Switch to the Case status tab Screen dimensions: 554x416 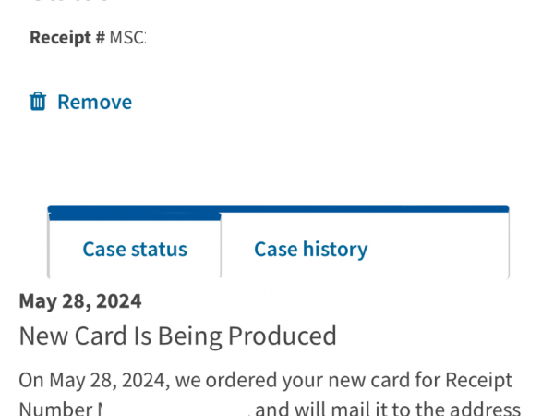135,249
